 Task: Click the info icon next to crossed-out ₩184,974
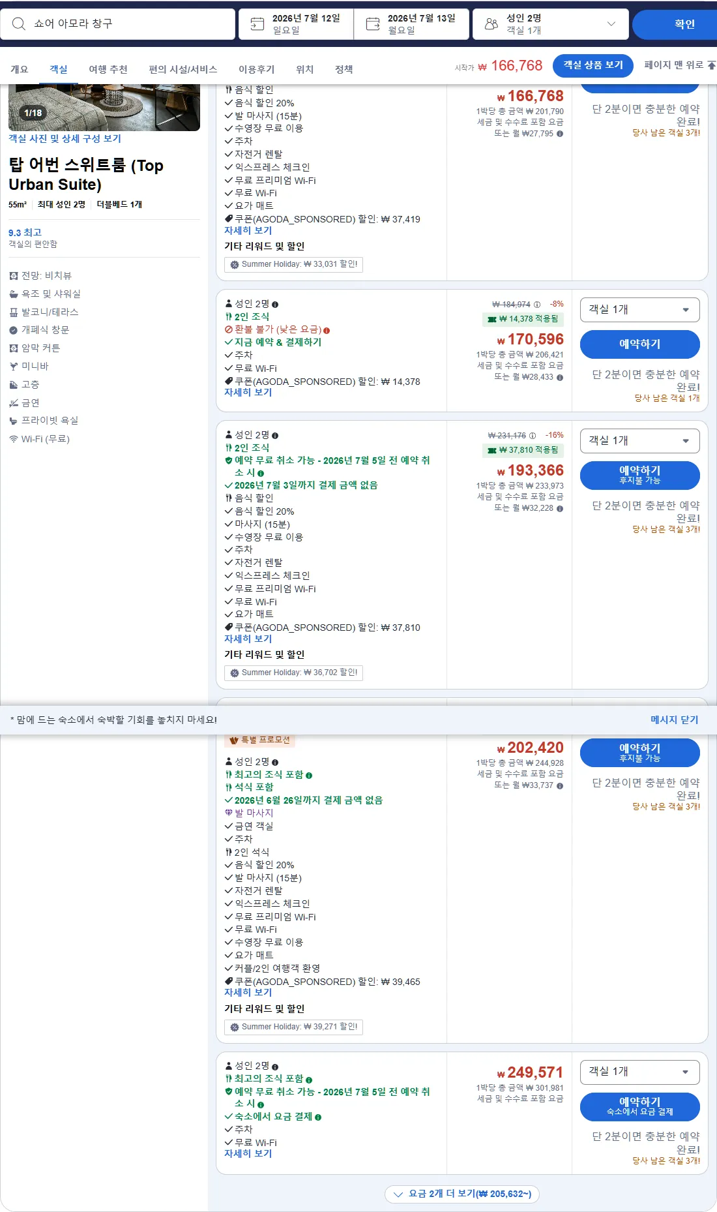tap(537, 305)
